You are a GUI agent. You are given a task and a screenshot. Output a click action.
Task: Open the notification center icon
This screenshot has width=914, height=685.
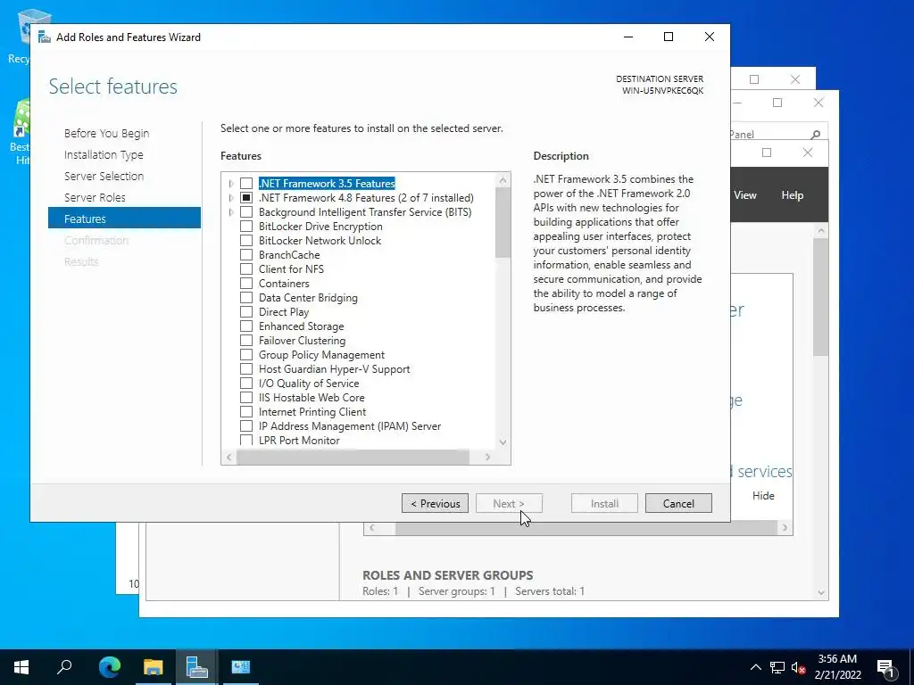click(885, 668)
